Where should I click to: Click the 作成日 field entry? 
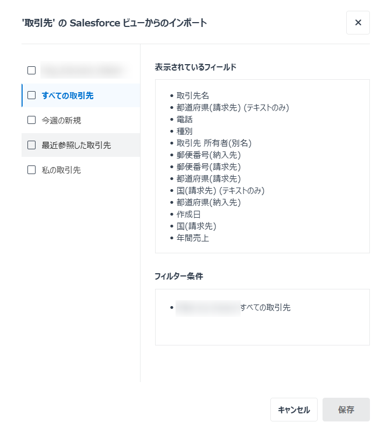(x=188, y=214)
